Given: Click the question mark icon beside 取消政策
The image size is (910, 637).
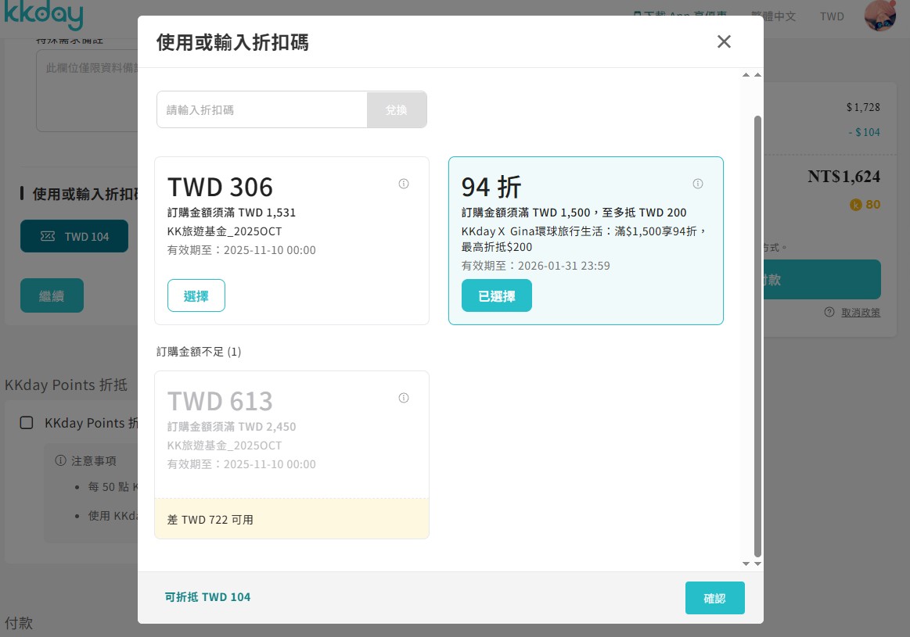Looking at the screenshot, I should pos(829,312).
